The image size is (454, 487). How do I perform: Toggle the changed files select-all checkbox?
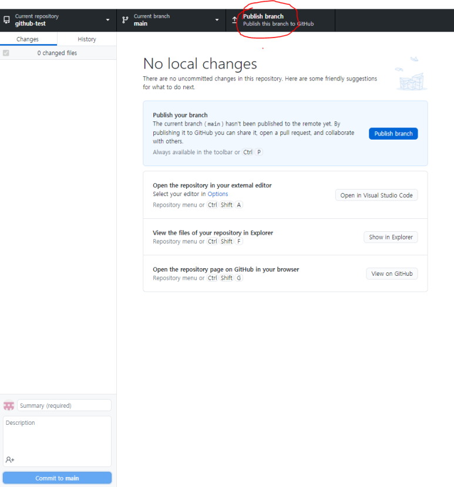(6, 53)
